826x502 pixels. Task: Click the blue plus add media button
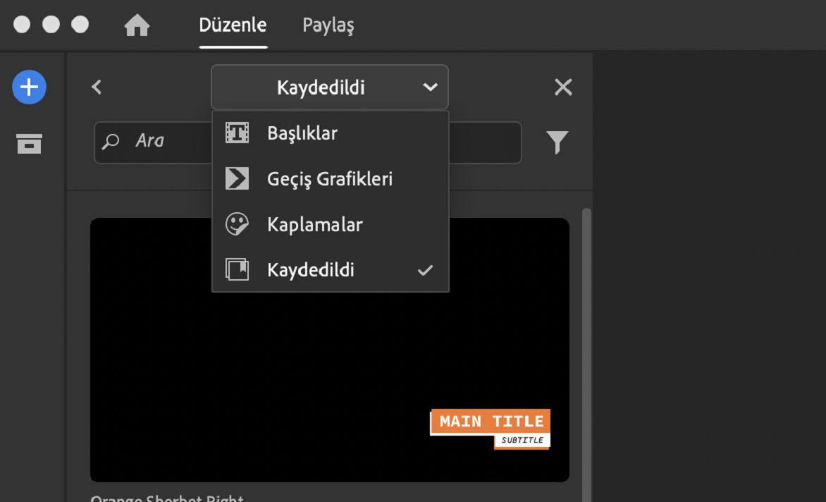[28, 87]
